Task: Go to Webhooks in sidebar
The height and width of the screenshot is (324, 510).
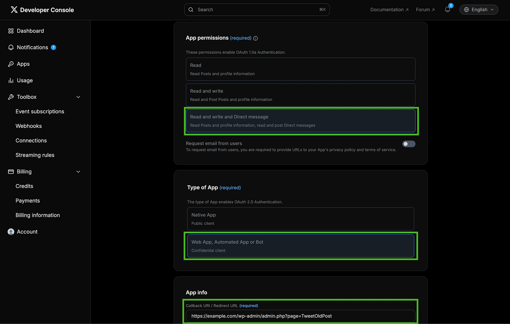Action: (29, 126)
